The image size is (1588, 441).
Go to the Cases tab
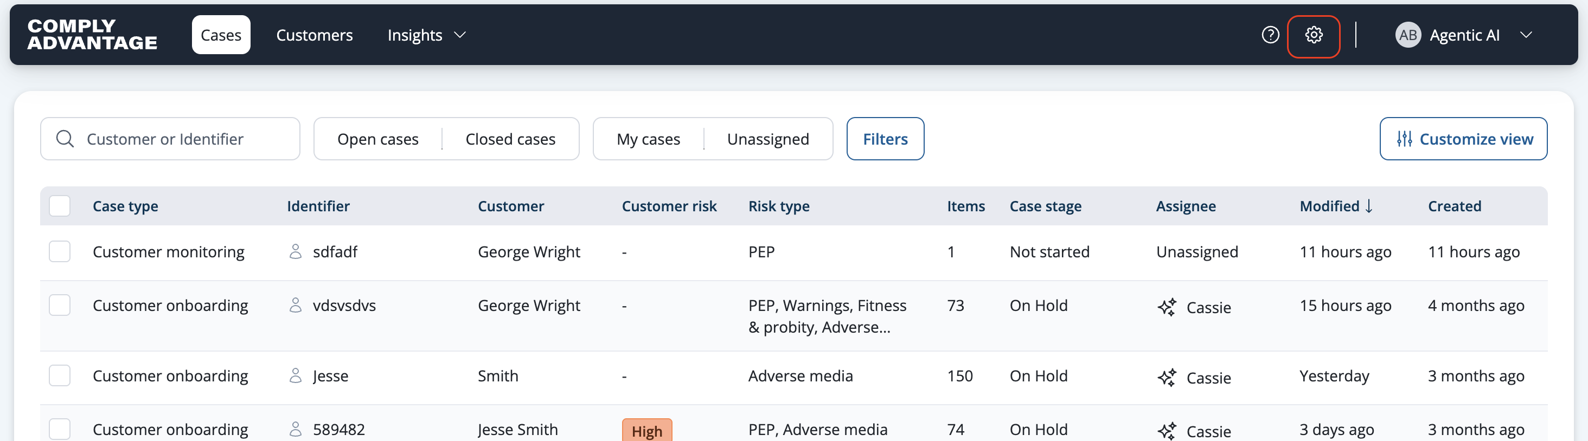pyautogui.click(x=221, y=35)
